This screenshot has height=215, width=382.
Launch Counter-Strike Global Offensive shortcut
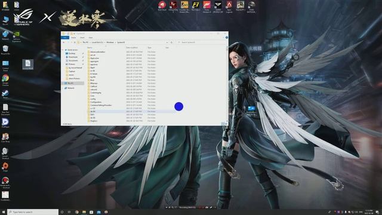[184, 7]
